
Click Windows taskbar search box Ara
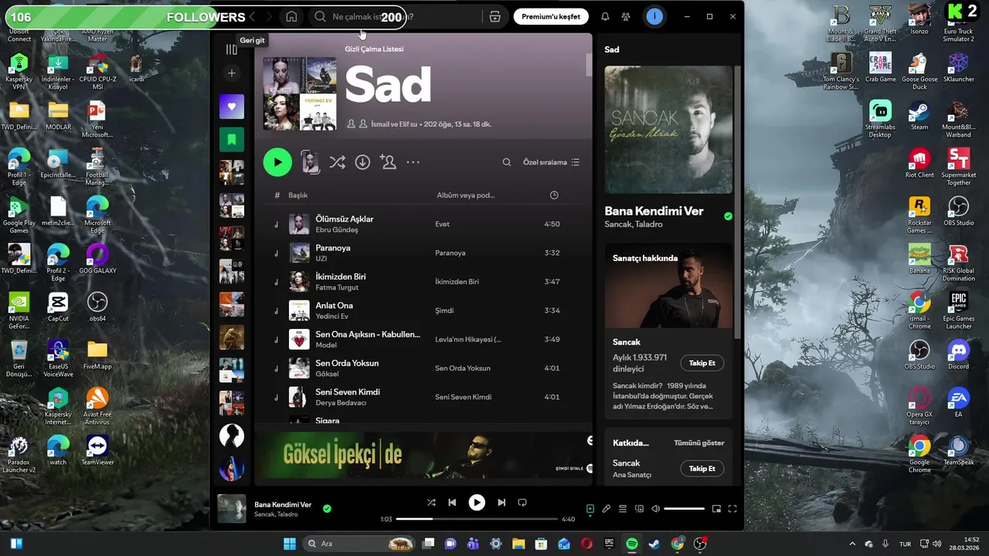pos(359,544)
